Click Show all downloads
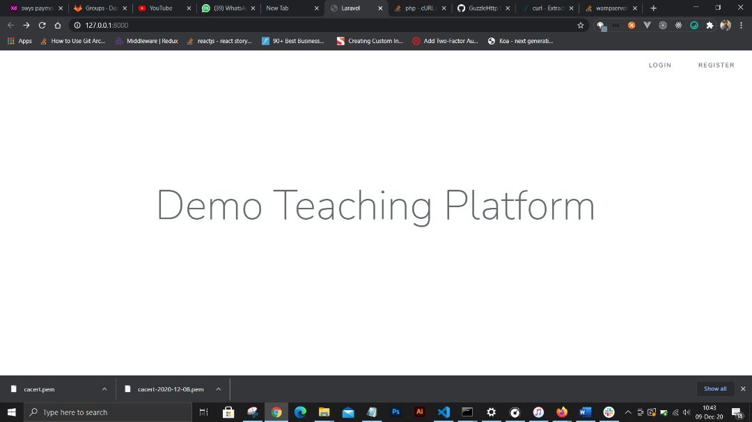The width and height of the screenshot is (752, 422). [714, 389]
